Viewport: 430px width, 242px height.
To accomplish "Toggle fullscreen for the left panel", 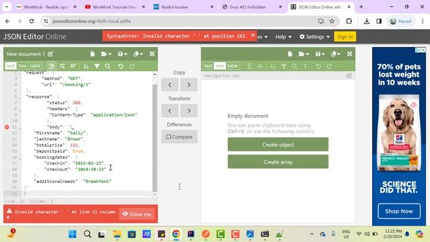I will [x=152, y=54].
